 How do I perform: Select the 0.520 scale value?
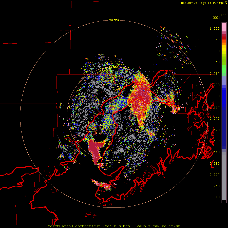coord(215,130)
